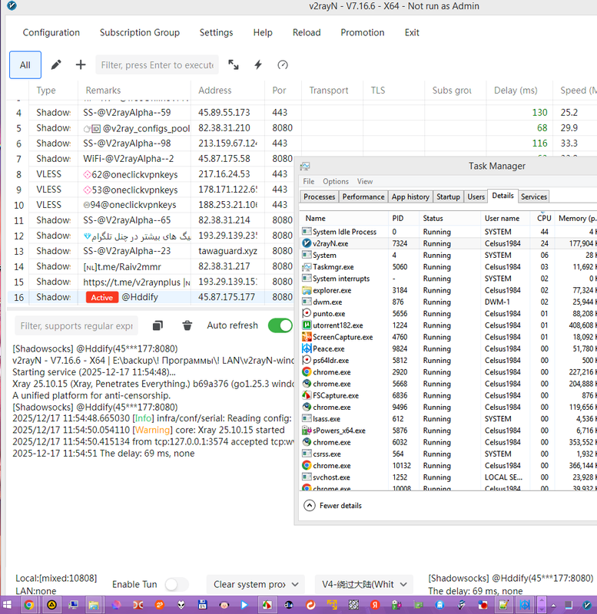This screenshot has width=597, height=614.
Task: Select lsass.exe row in Task Manager
Action: tap(449, 418)
